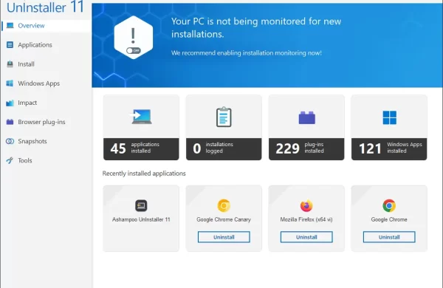Open the Impact section
Screen dimensions: 443x288
46,103
